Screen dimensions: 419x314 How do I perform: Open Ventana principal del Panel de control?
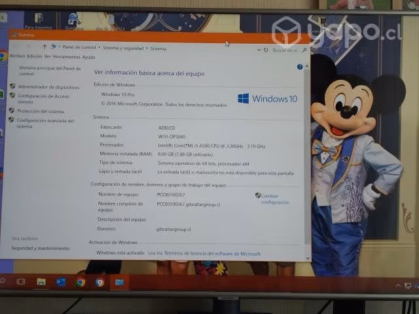50,71
